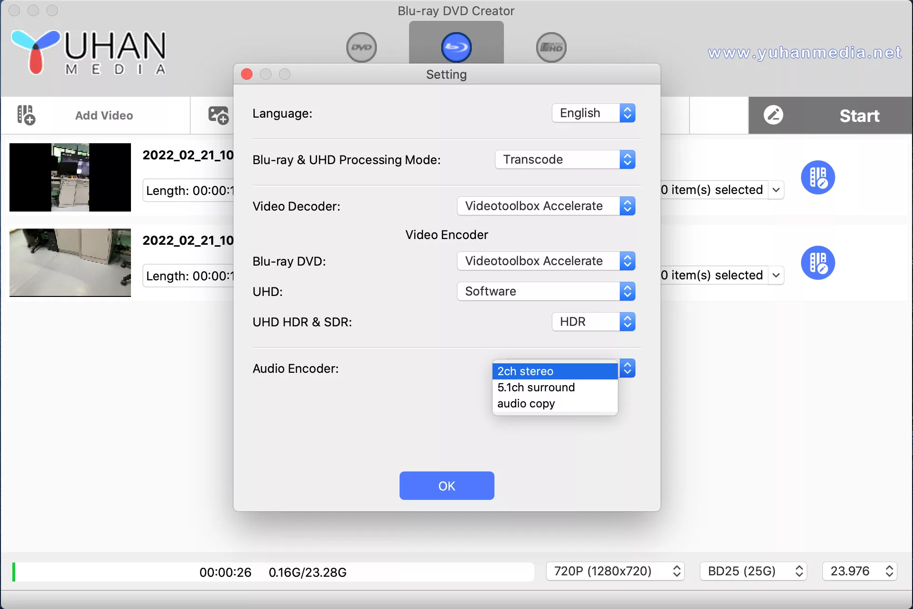Select the UHD disc mode icon
Image resolution: width=913 pixels, height=609 pixels.
click(x=550, y=47)
